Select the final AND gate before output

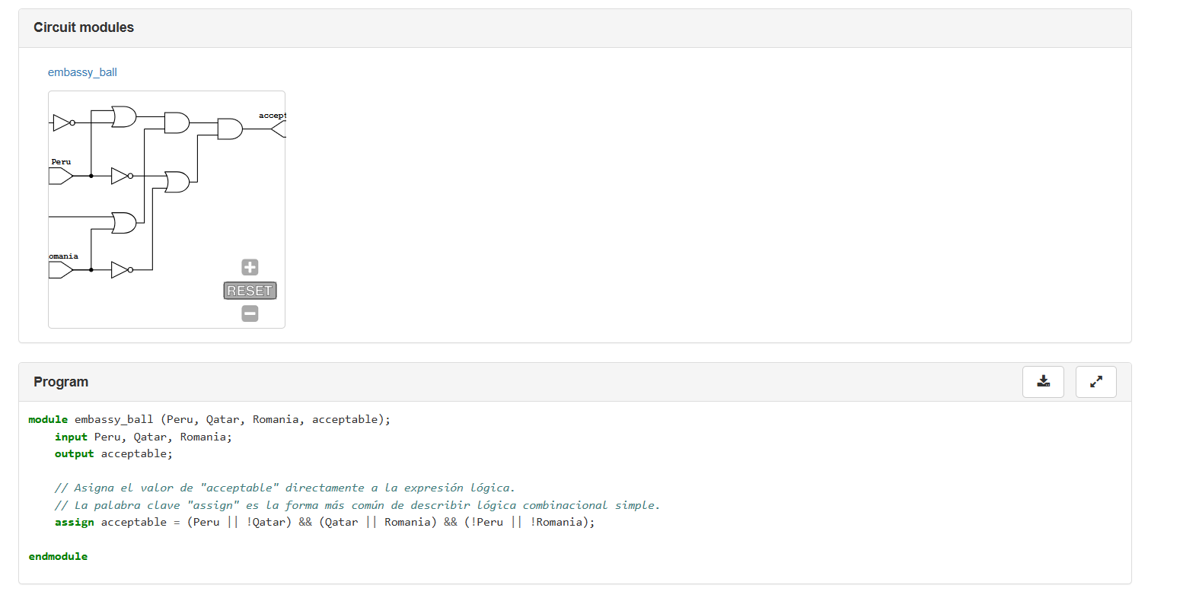229,129
